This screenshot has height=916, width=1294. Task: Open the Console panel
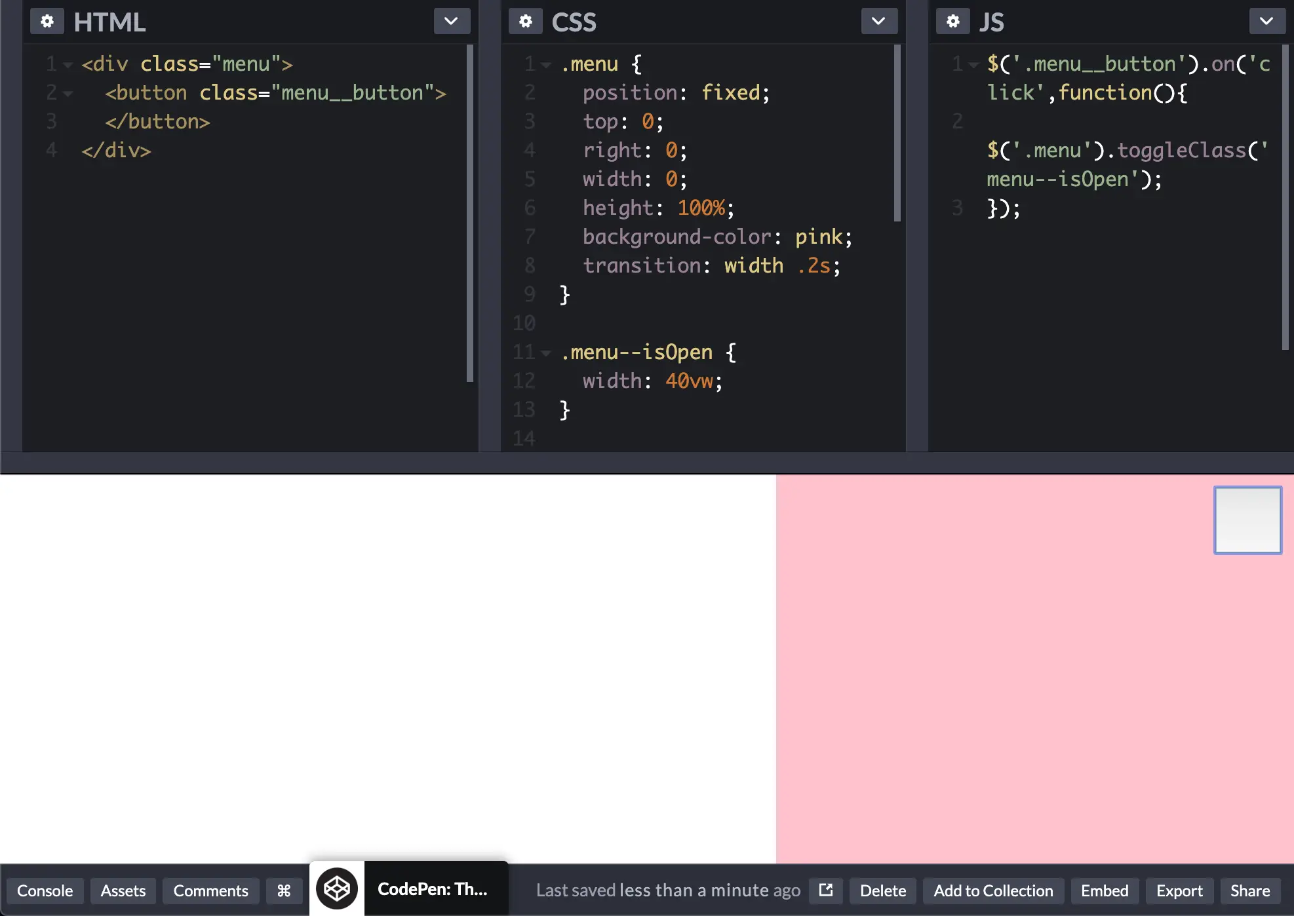[x=45, y=891]
